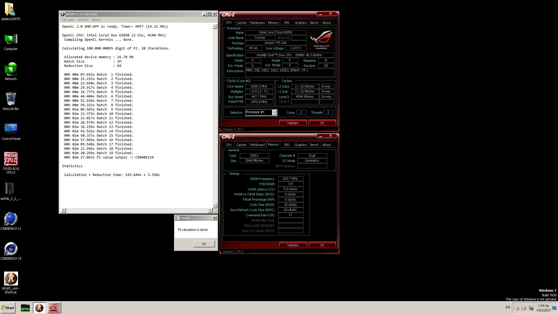Open Memory tab in upper CPU-Z window
The width and height of the screenshot is (558, 314).
[273, 23]
